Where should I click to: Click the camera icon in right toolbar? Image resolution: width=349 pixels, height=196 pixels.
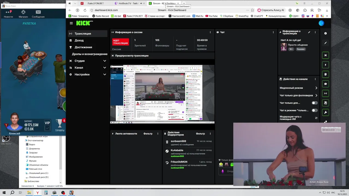point(326,103)
